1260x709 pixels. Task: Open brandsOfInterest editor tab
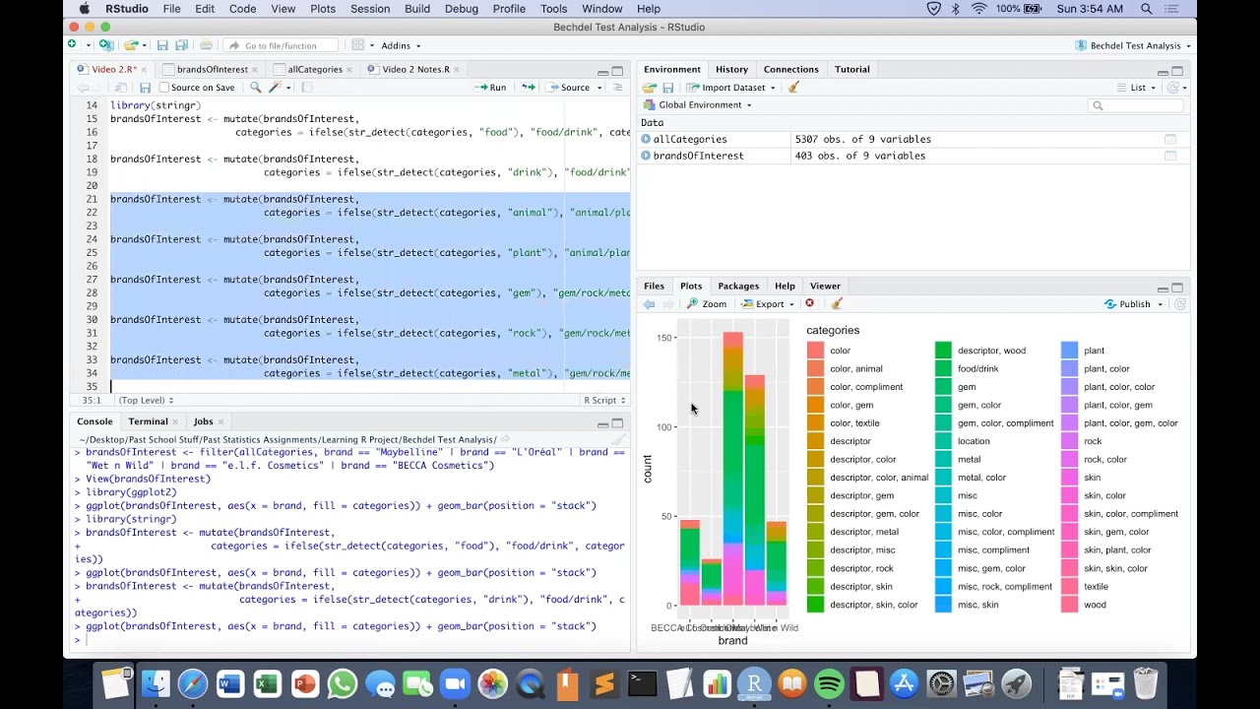click(212, 70)
